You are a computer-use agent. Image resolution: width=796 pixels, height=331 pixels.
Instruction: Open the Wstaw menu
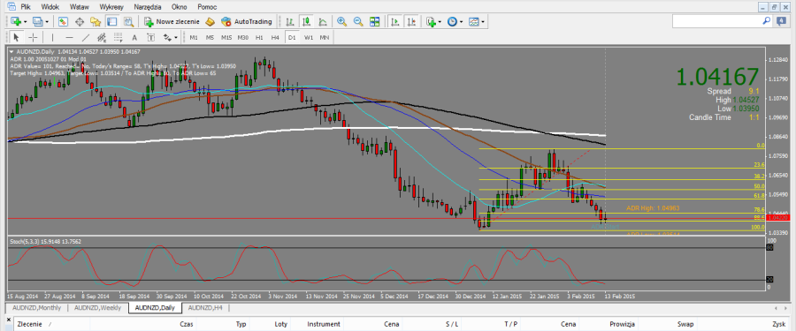pyautogui.click(x=80, y=7)
